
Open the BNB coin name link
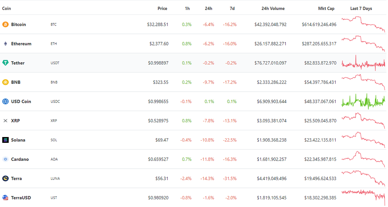click(16, 82)
